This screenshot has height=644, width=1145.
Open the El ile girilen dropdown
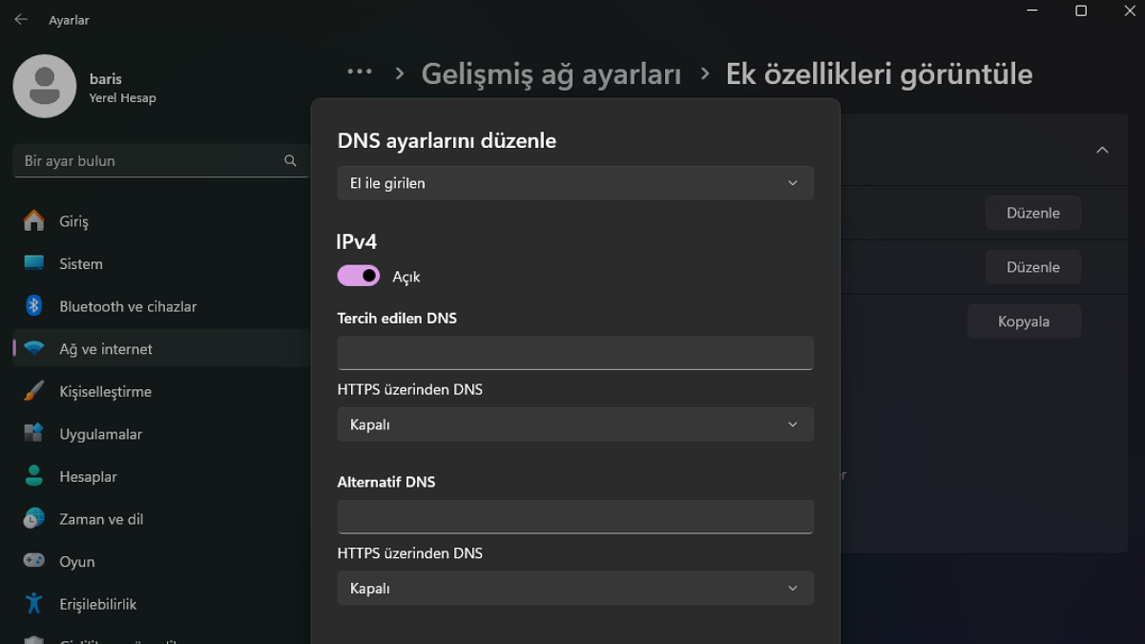coord(574,182)
